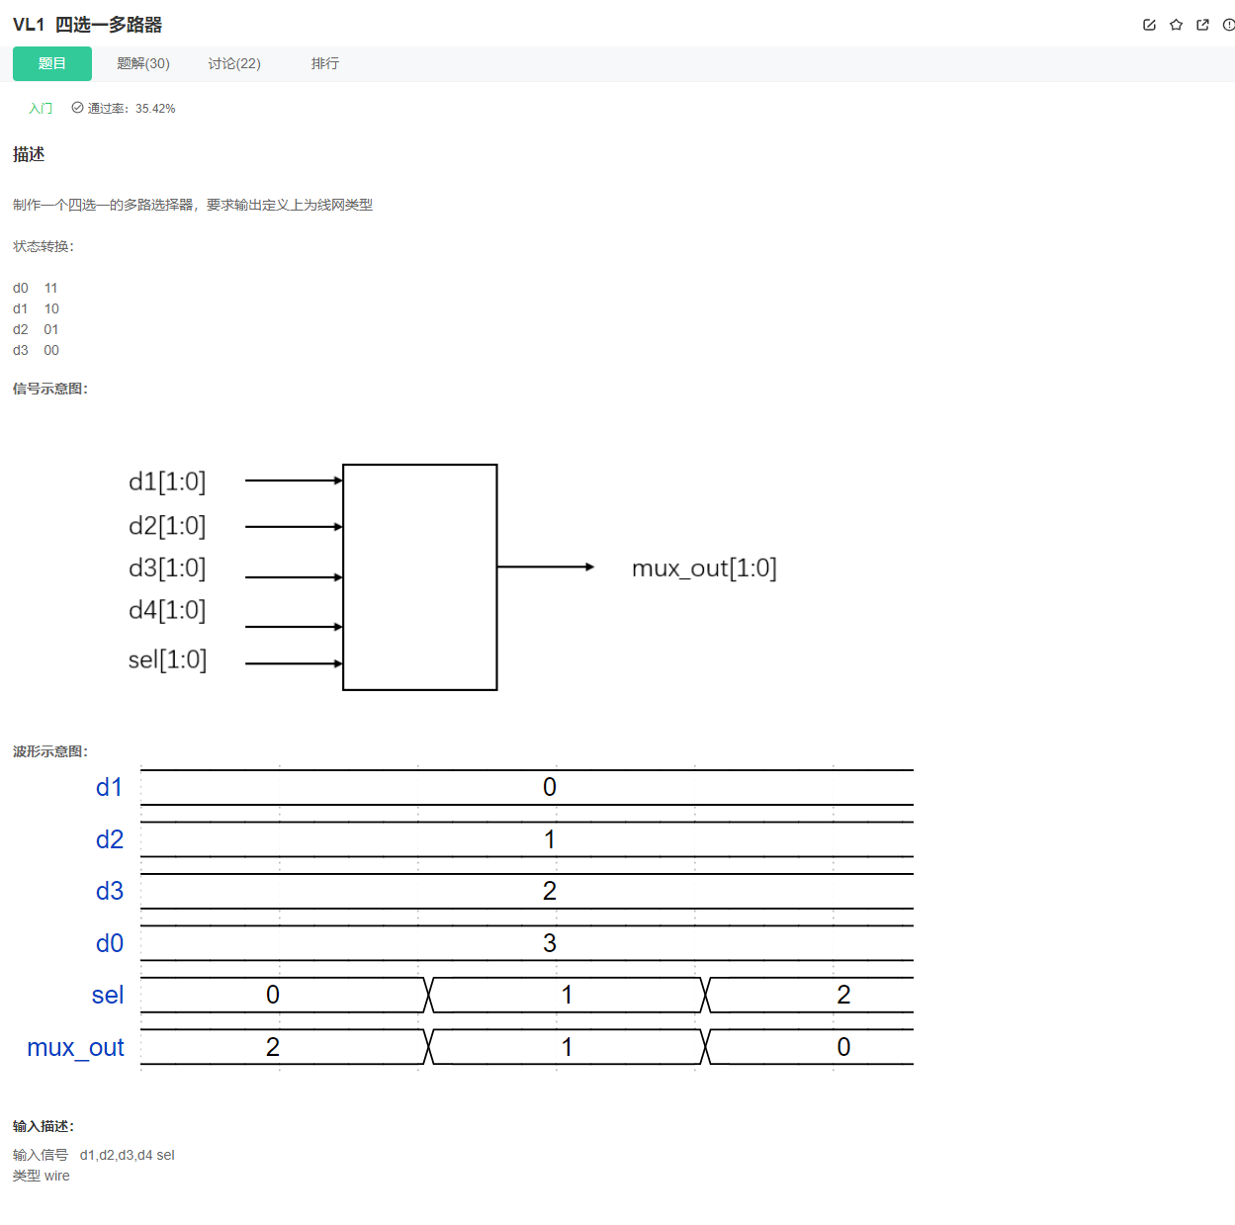Click the 输入信号 d1,d2,d3,d4 sel line
This screenshot has height=1225, width=1235.
pyautogui.click(x=94, y=1155)
